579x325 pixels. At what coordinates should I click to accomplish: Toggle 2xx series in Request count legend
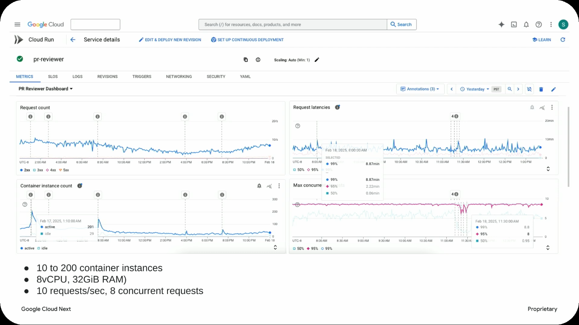click(25, 170)
